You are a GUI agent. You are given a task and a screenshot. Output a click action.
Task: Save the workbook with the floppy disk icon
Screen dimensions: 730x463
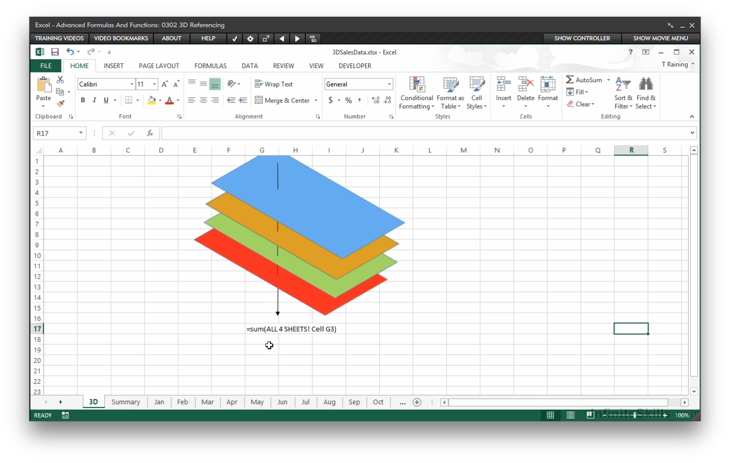click(x=55, y=52)
